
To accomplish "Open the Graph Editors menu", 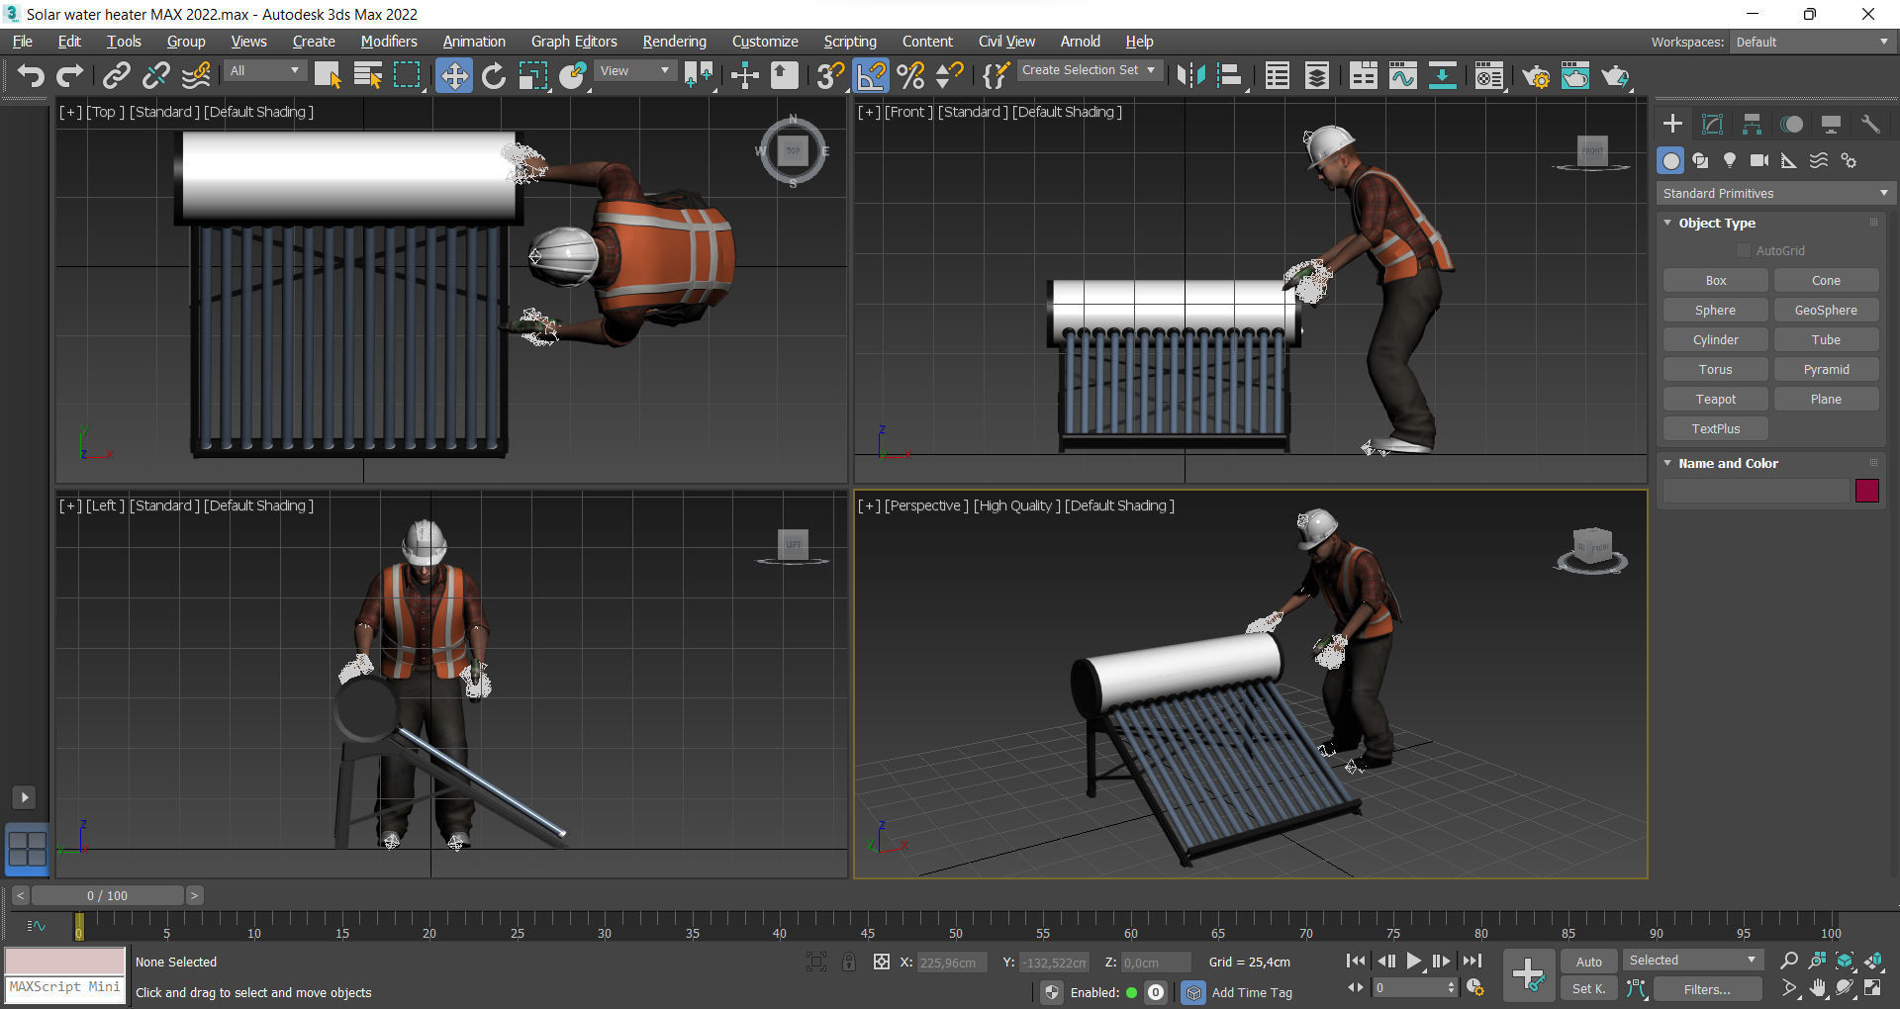I will 574,42.
